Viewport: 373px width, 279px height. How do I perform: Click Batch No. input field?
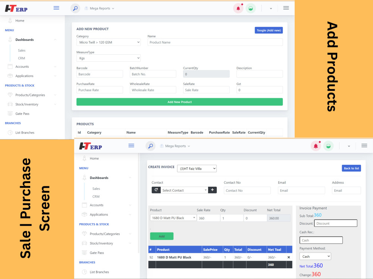tap(153, 74)
